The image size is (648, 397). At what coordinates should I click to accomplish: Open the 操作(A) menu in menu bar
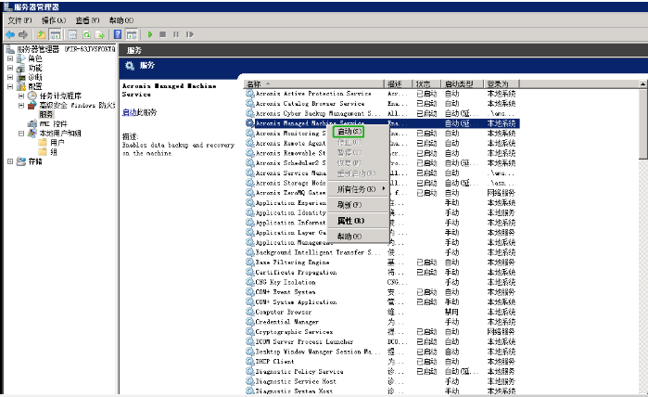[54, 19]
